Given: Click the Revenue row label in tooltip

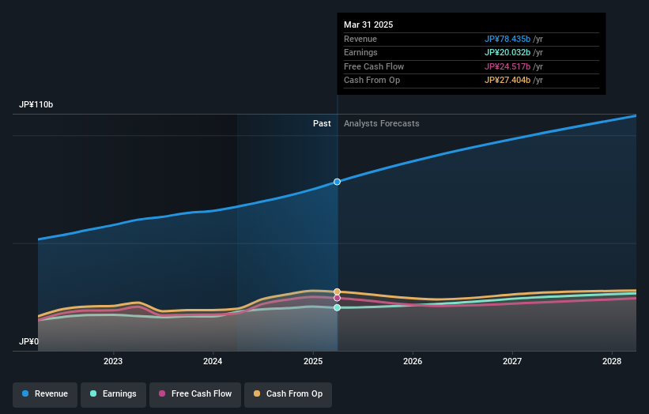Looking at the screenshot, I should pyautogui.click(x=360, y=39).
